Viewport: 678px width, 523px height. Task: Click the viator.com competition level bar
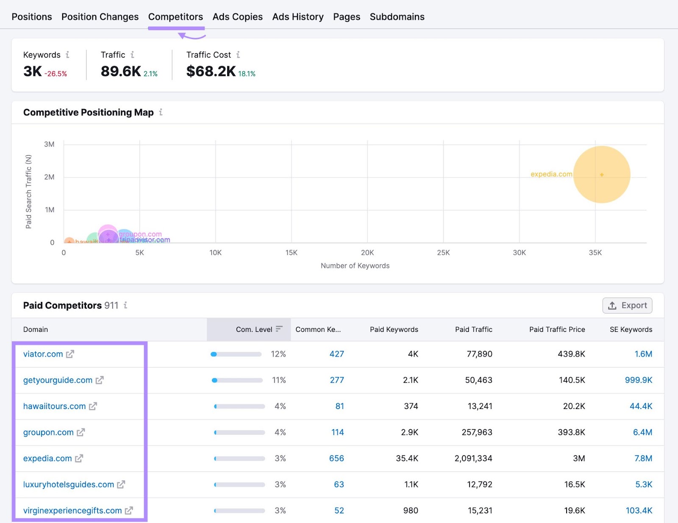point(236,354)
